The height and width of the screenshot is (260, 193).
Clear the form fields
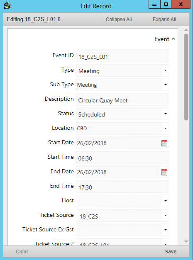[x=22, y=252]
